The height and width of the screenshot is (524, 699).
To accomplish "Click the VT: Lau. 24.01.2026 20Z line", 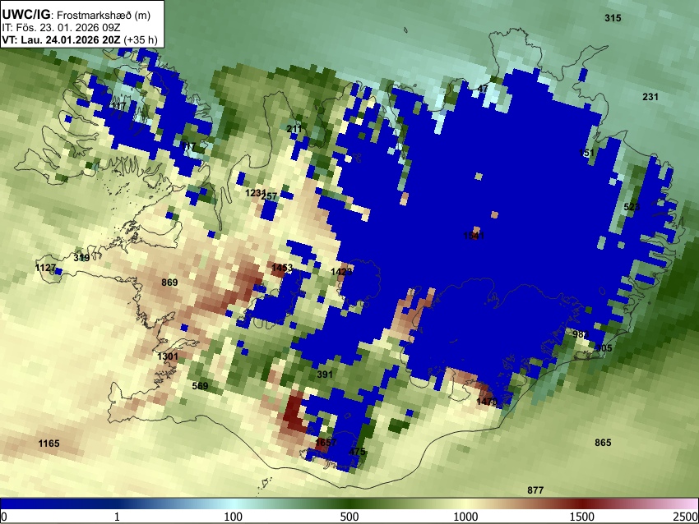I will pyautogui.click(x=79, y=39).
